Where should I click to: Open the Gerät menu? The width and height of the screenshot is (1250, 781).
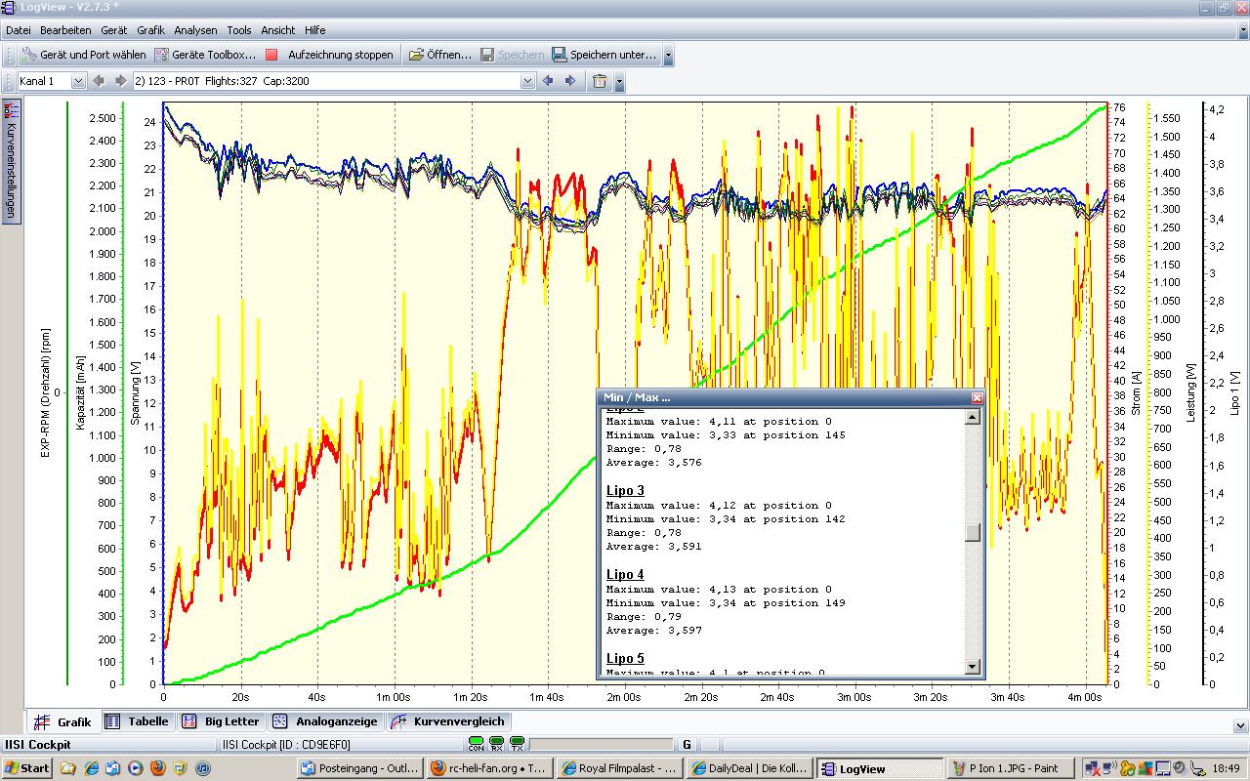(113, 30)
